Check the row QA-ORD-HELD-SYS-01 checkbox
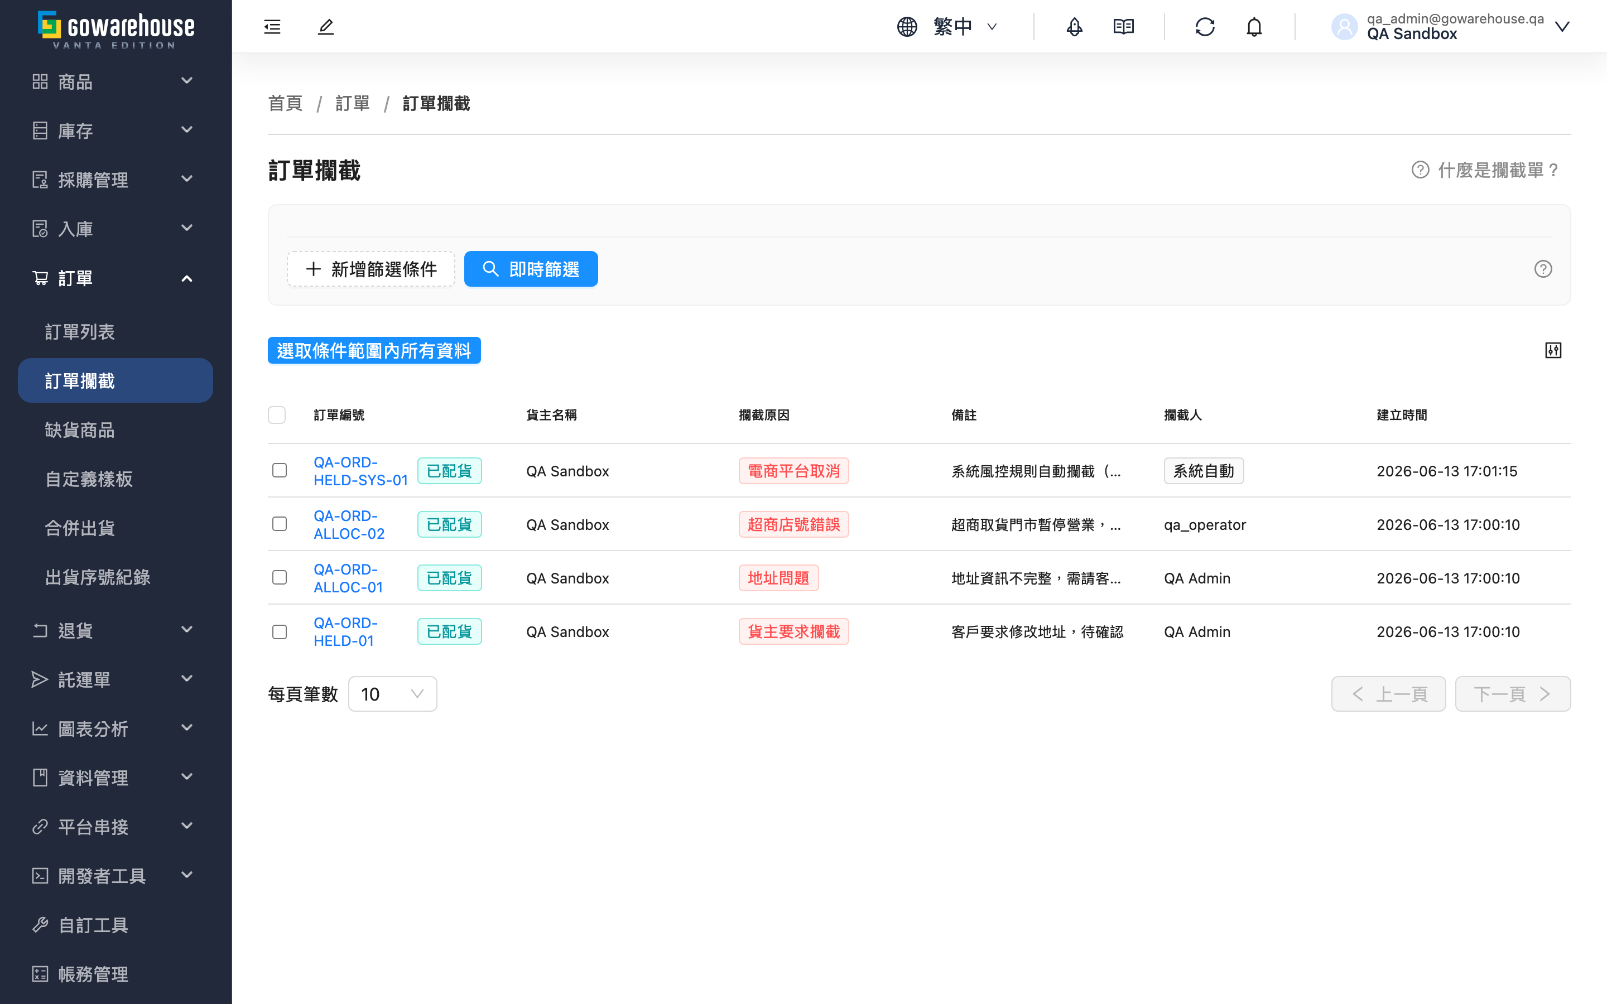1607x1004 pixels. point(280,470)
